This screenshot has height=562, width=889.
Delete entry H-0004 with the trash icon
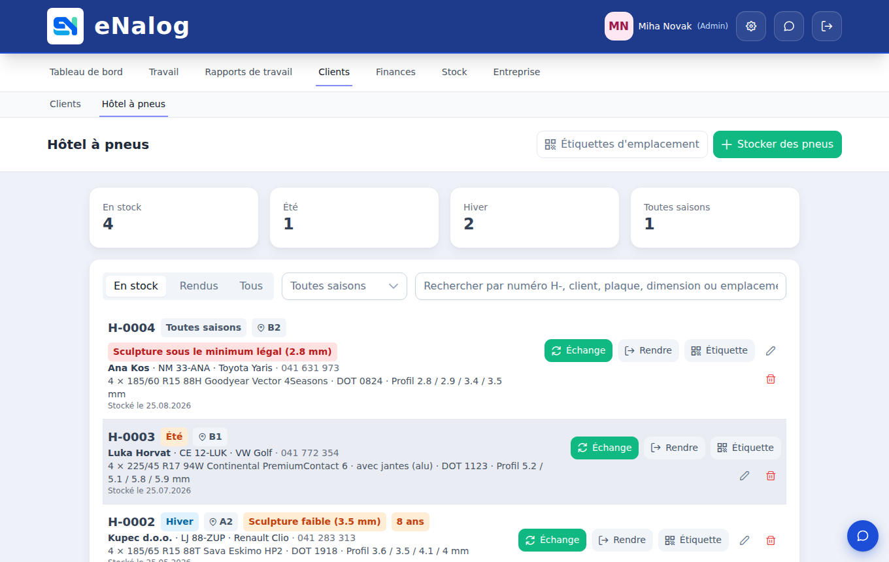coord(771,379)
